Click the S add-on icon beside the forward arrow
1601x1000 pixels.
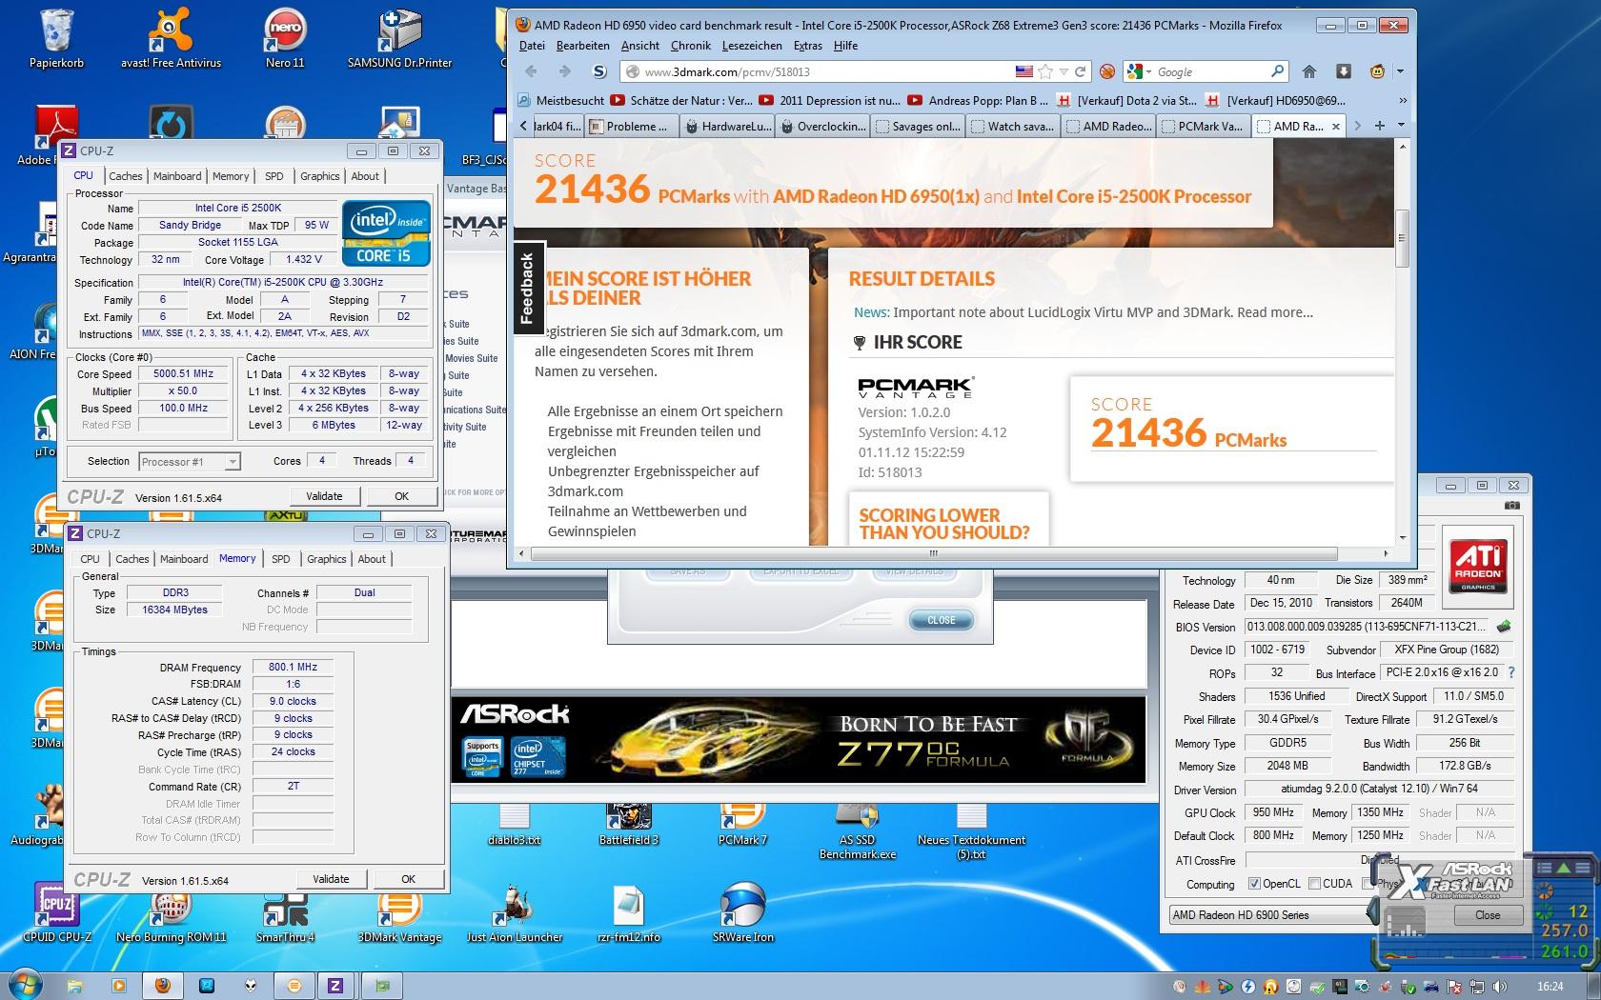coord(598,71)
